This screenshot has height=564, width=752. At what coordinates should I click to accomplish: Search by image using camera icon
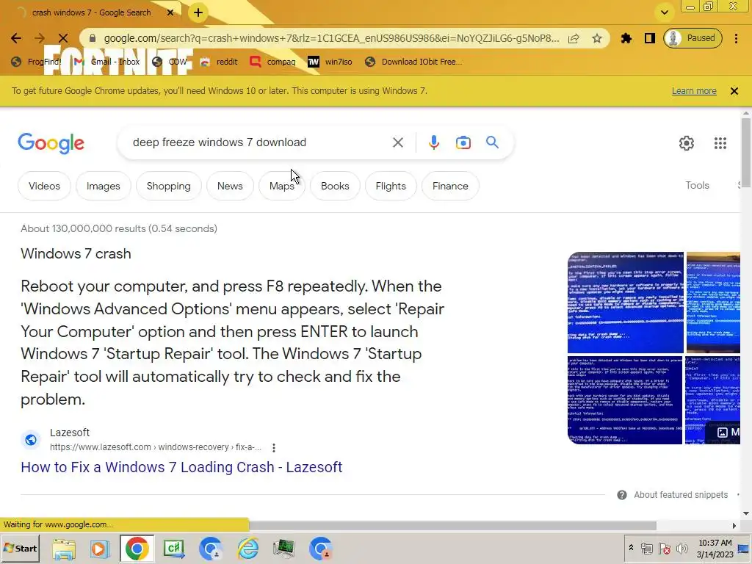[x=463, y=142]
